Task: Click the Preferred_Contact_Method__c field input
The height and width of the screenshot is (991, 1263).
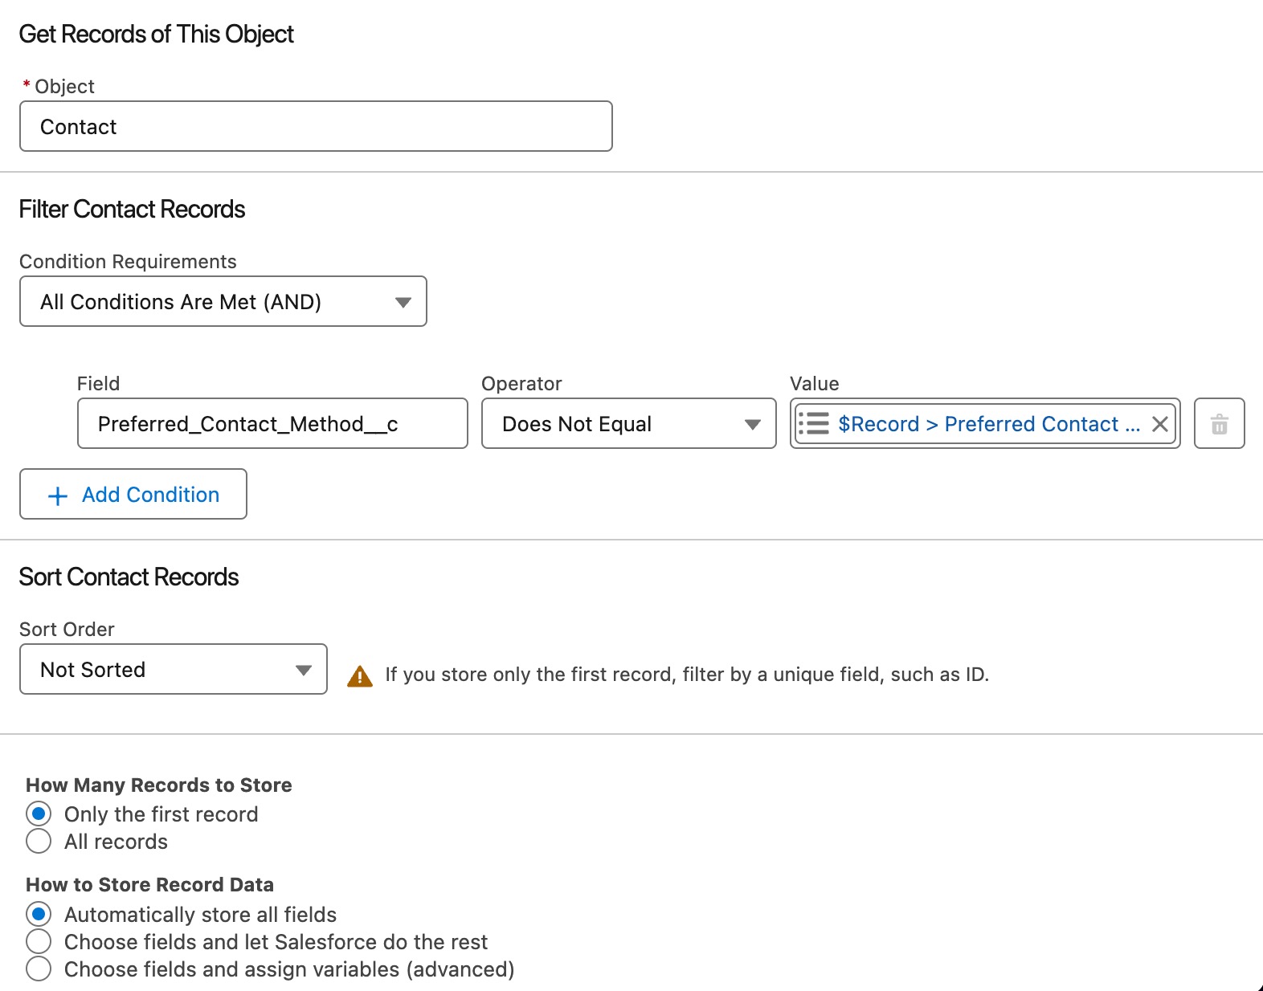Action: click(x=272, y=423)
